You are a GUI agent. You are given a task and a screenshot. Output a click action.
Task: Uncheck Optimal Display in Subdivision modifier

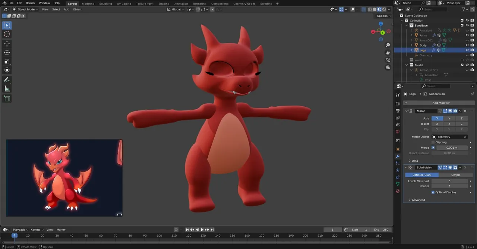(433, 192)
